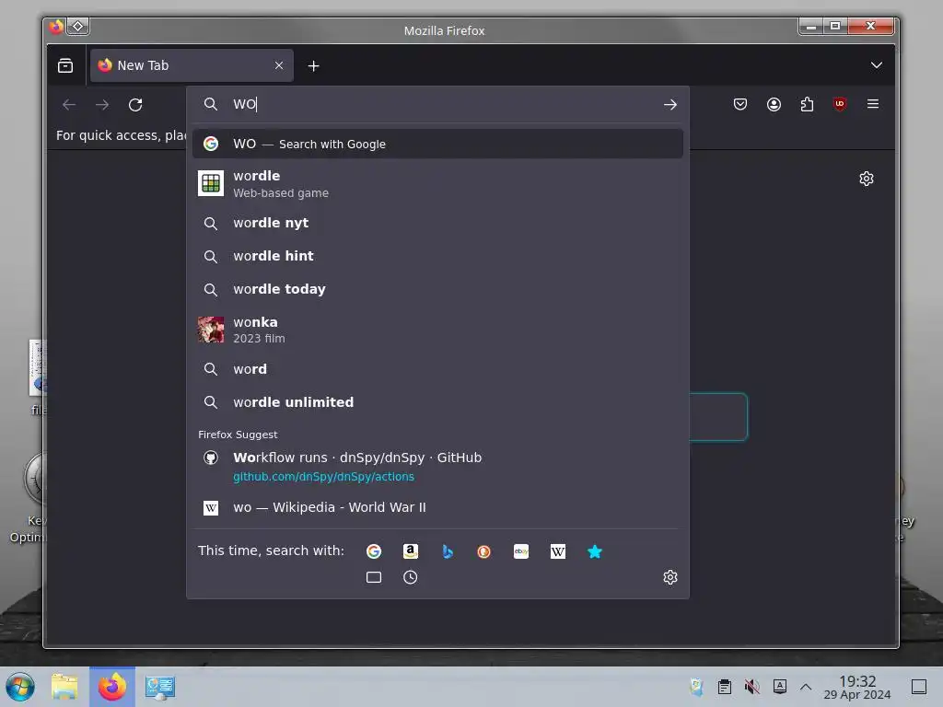
Task: Expand the list all tabs chevron
Action: [x=877, y=65]
